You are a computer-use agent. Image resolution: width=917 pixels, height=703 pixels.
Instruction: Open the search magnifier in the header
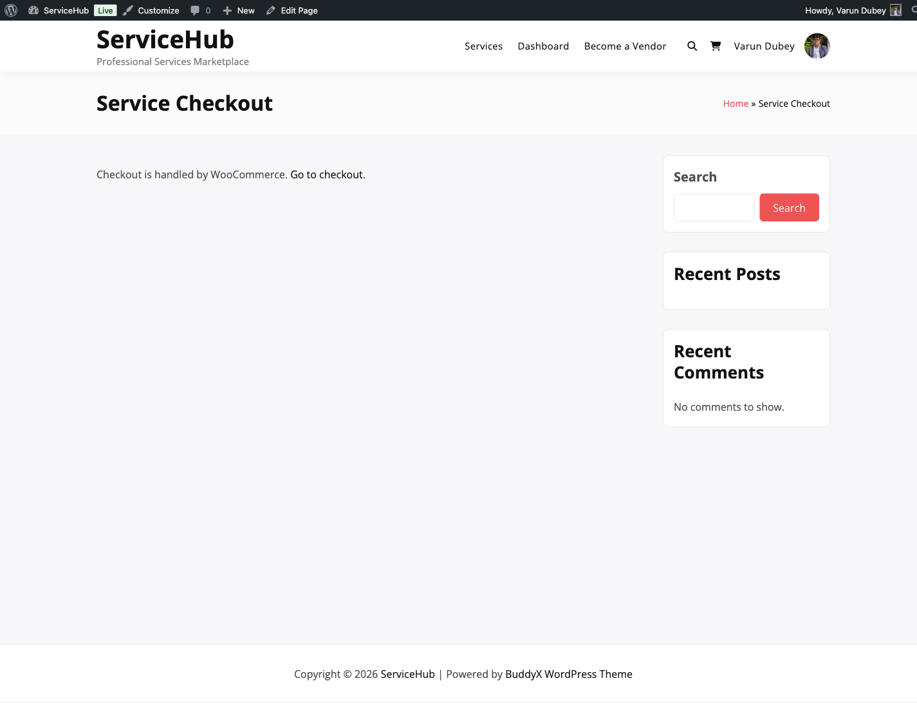pyautogui.click(x=692, y=46)
